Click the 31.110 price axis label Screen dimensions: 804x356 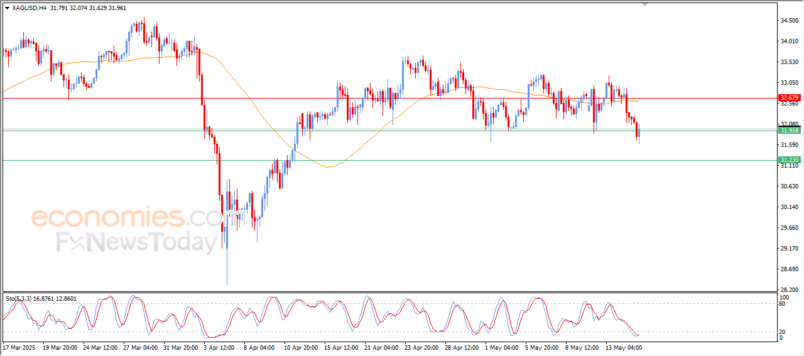click(x=790, y=166)
